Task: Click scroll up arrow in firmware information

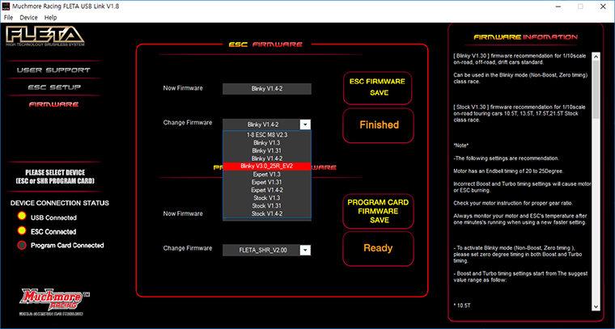Action: (x=596, y=57)
